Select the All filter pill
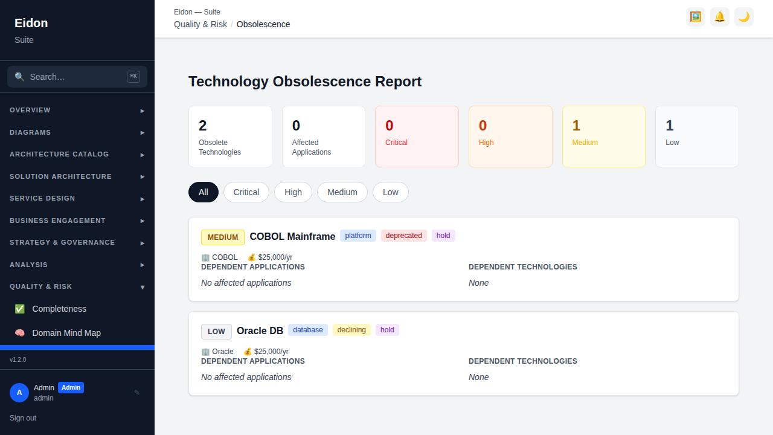The image size is (773, 435). pyautogui.click(x=204, y=192)
